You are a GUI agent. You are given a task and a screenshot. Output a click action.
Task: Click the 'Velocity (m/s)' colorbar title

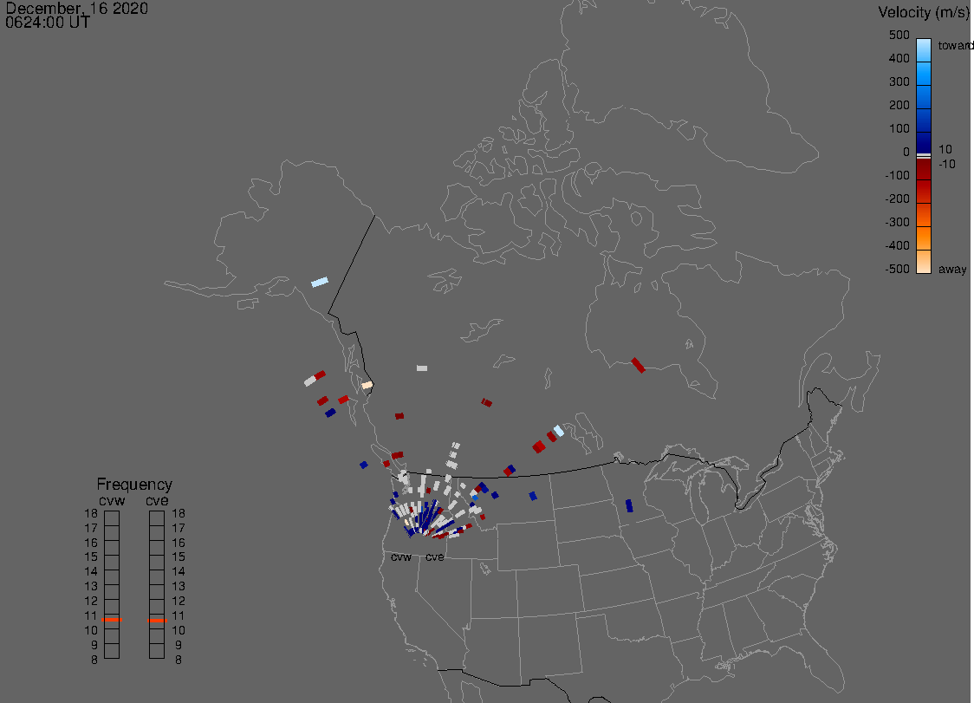coord(924,12)
